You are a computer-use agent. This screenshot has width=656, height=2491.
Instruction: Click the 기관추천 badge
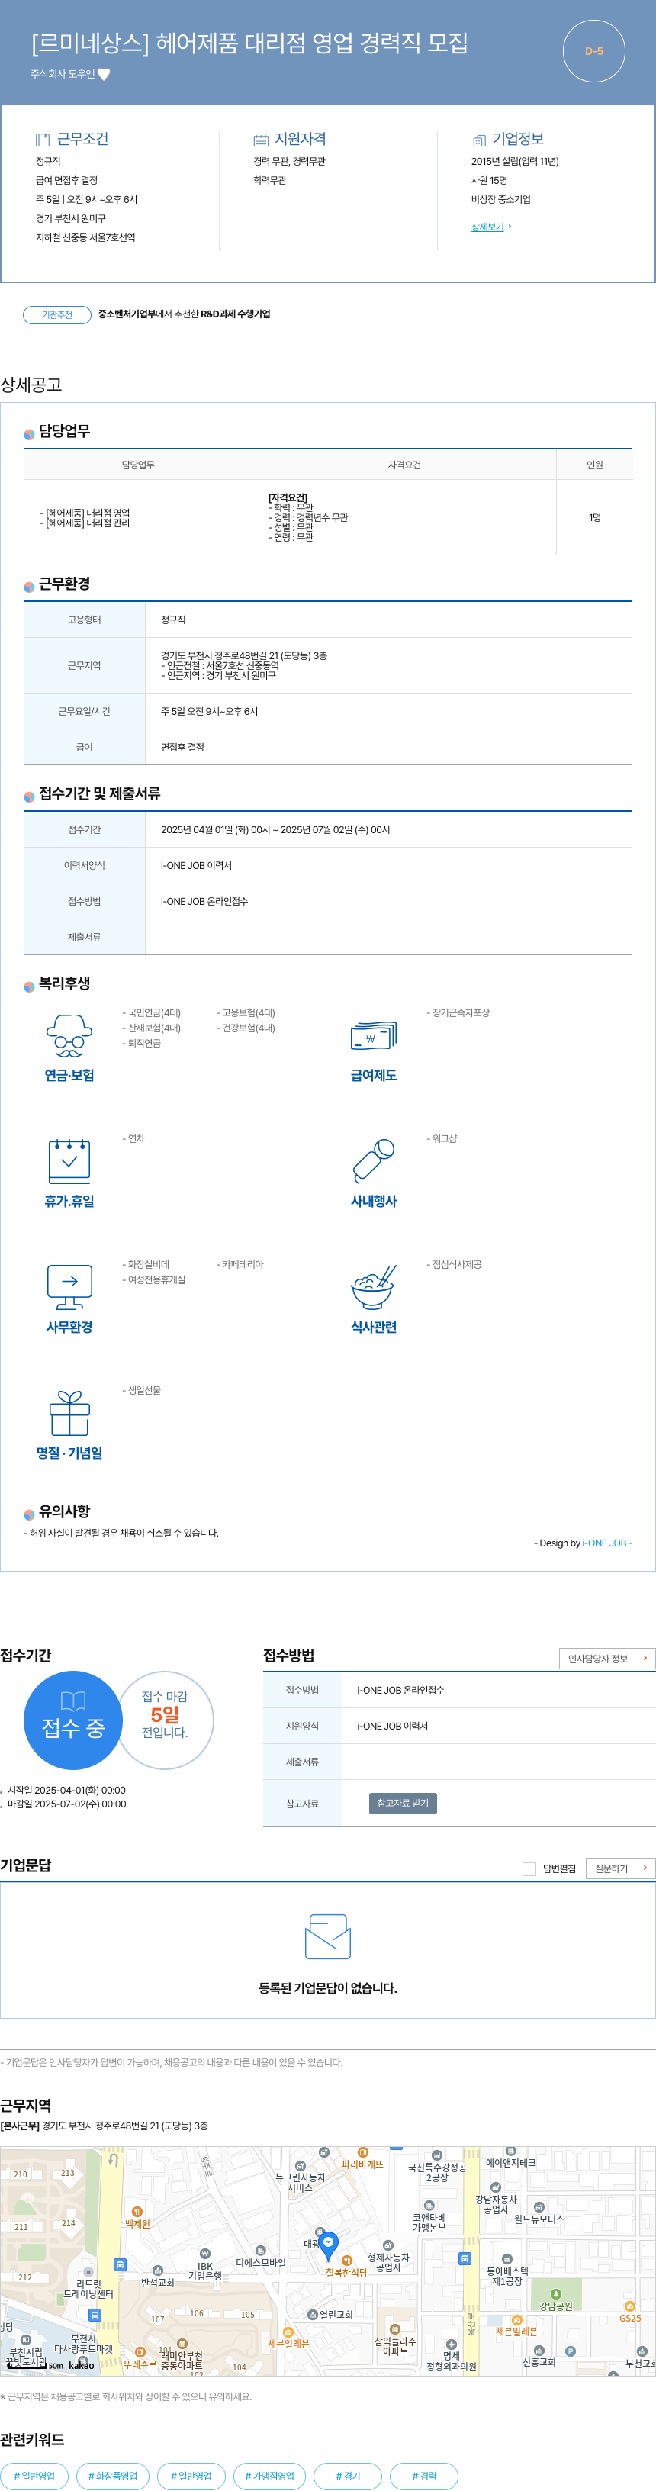[x=57, y=314]
